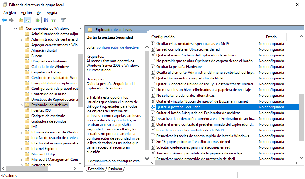The image size is (305, 179).
Task: Select 'Solicitar credenciales para instalaciones en red' policy
Action: point(193,147)
